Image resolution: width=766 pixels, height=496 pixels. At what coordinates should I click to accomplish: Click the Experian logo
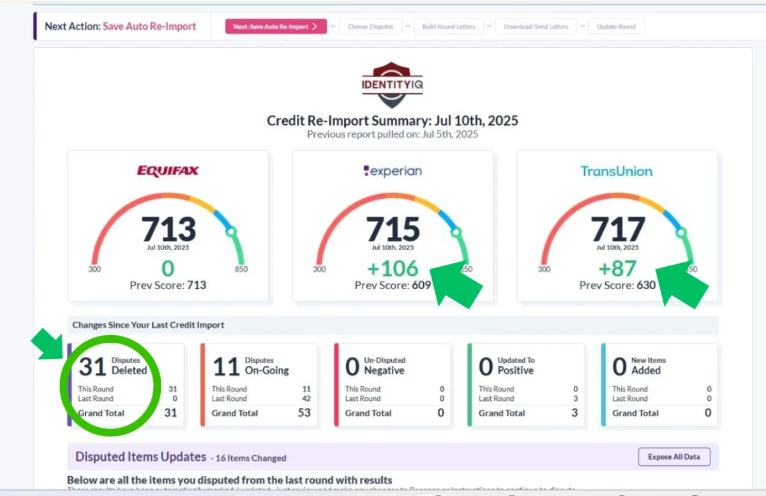pos(393,171)
